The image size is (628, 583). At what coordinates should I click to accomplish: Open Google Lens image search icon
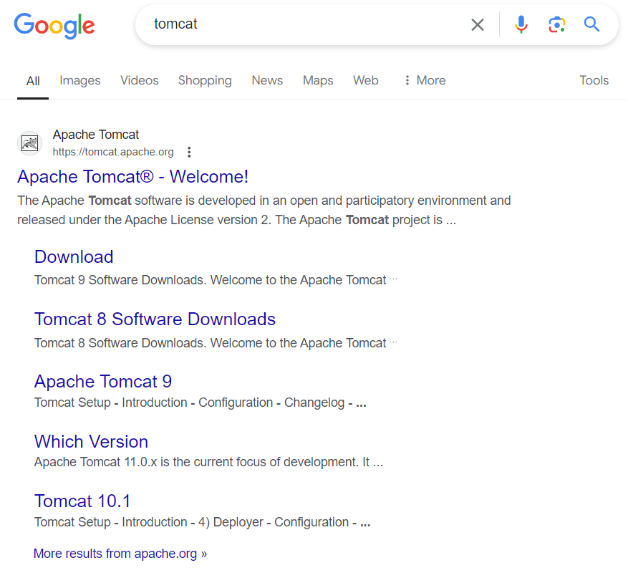[556, 25]
